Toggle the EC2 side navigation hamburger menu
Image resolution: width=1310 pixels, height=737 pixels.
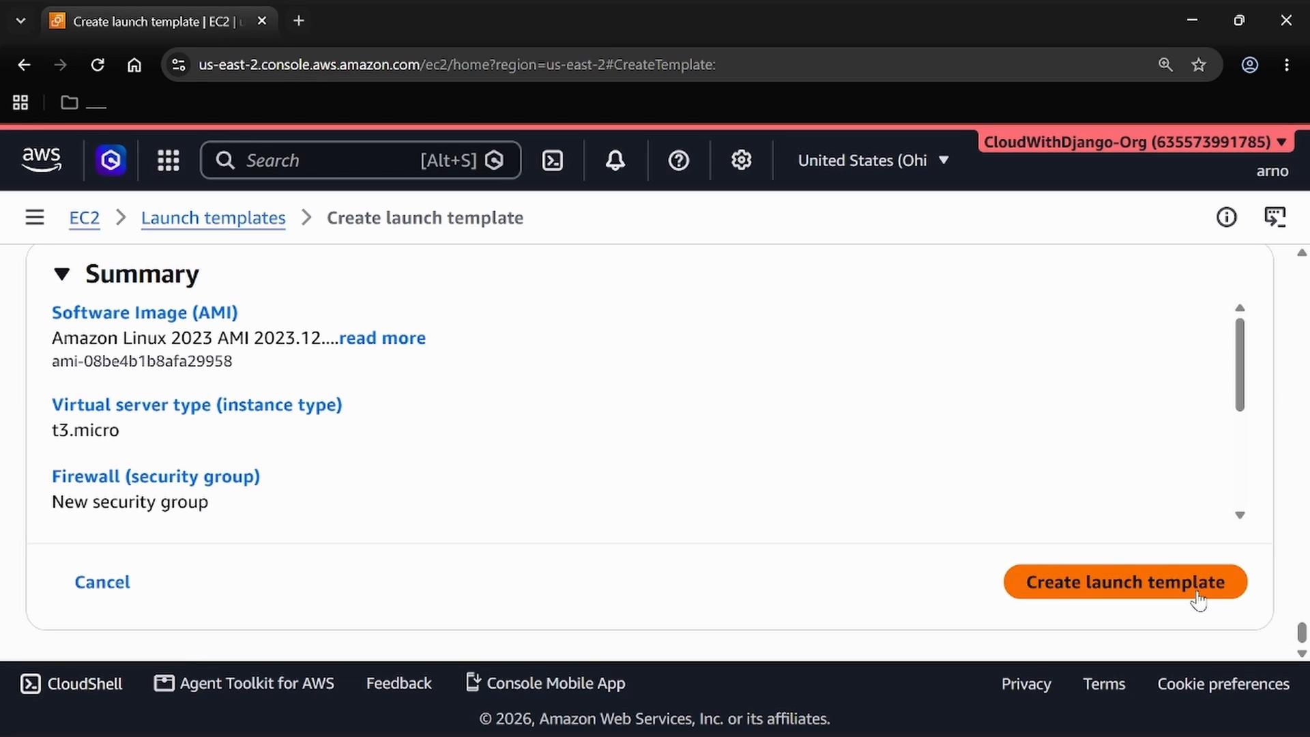coord(35,218)
